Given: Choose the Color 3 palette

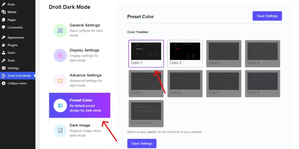Looking at the screenshot, I should (x=224, y=54).
